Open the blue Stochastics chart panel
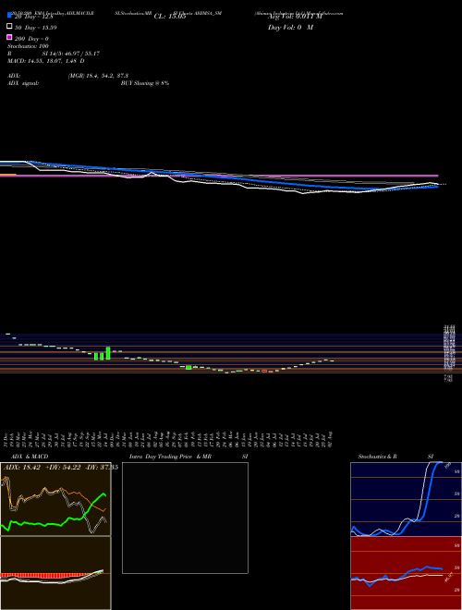This screenshot has height=610, width=462. (x=406, y=499)
